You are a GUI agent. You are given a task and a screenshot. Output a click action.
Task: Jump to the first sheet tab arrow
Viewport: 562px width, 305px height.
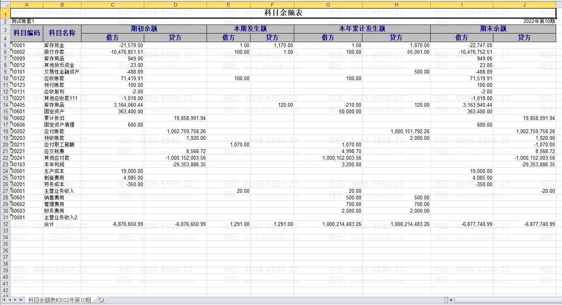[x=4, y=300]
